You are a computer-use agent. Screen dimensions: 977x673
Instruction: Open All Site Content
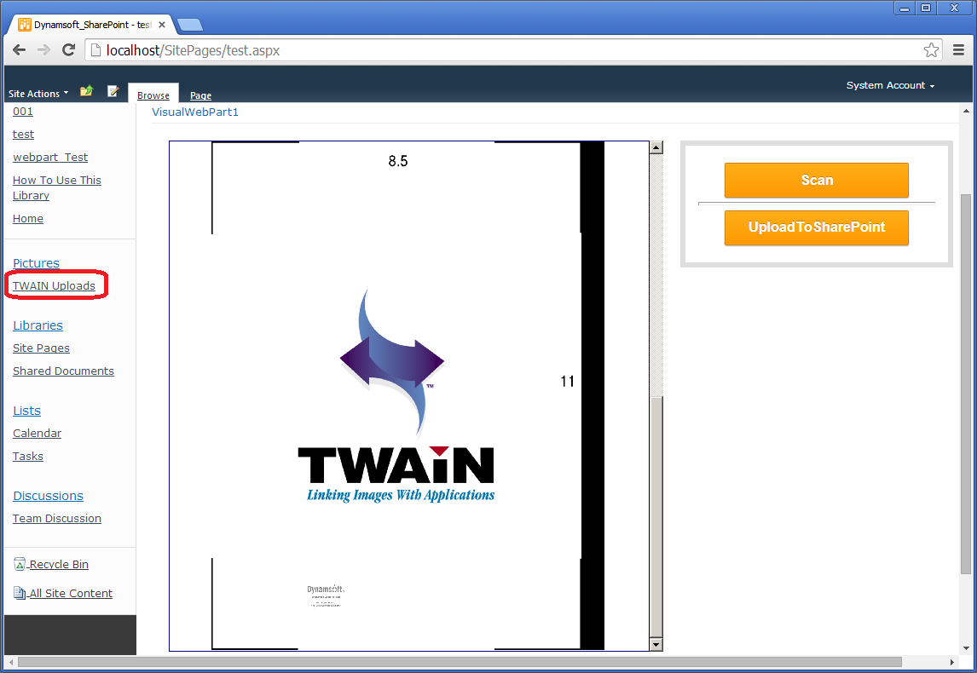click(x=70, y=594)
